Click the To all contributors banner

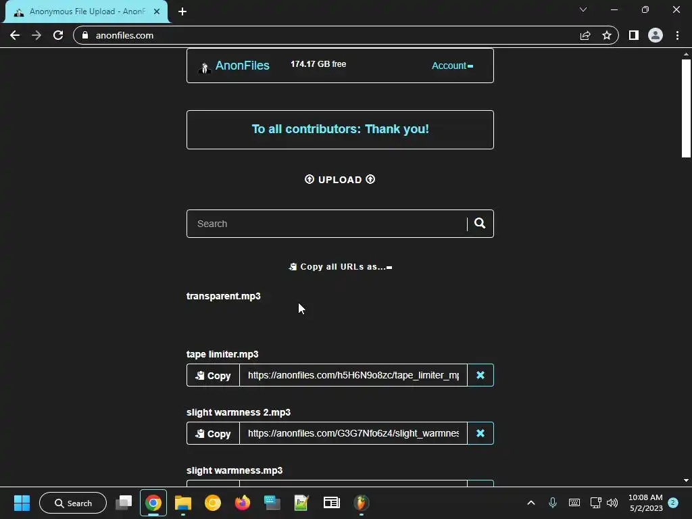(341, 129)
